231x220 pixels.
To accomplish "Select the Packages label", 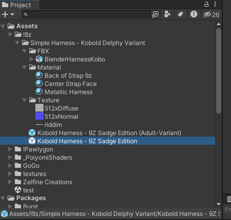I will pos(31,198).
